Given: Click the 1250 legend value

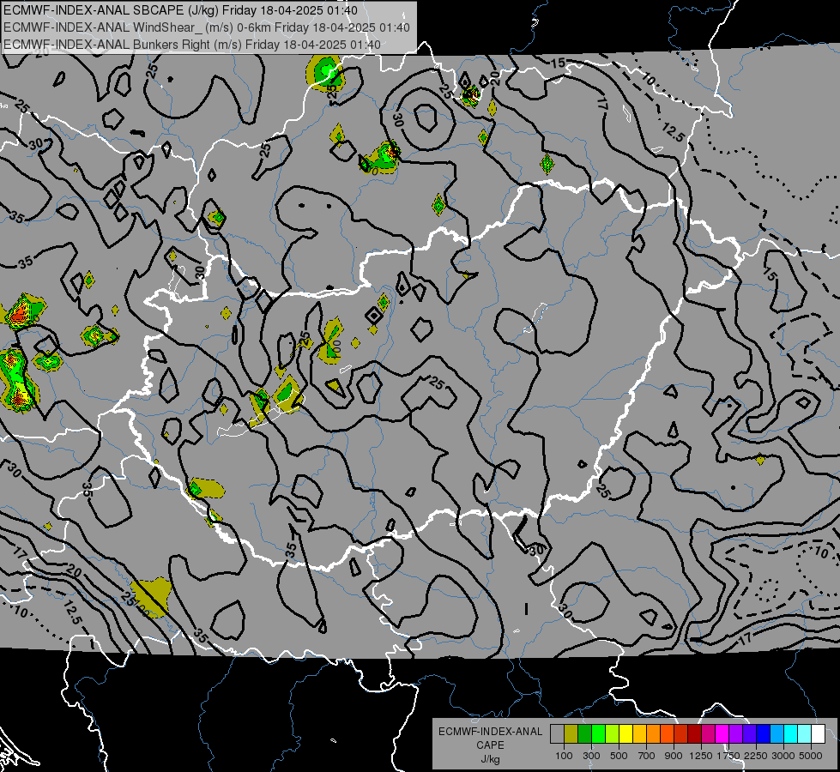Looking at the screenshot, I should point(701,756).
